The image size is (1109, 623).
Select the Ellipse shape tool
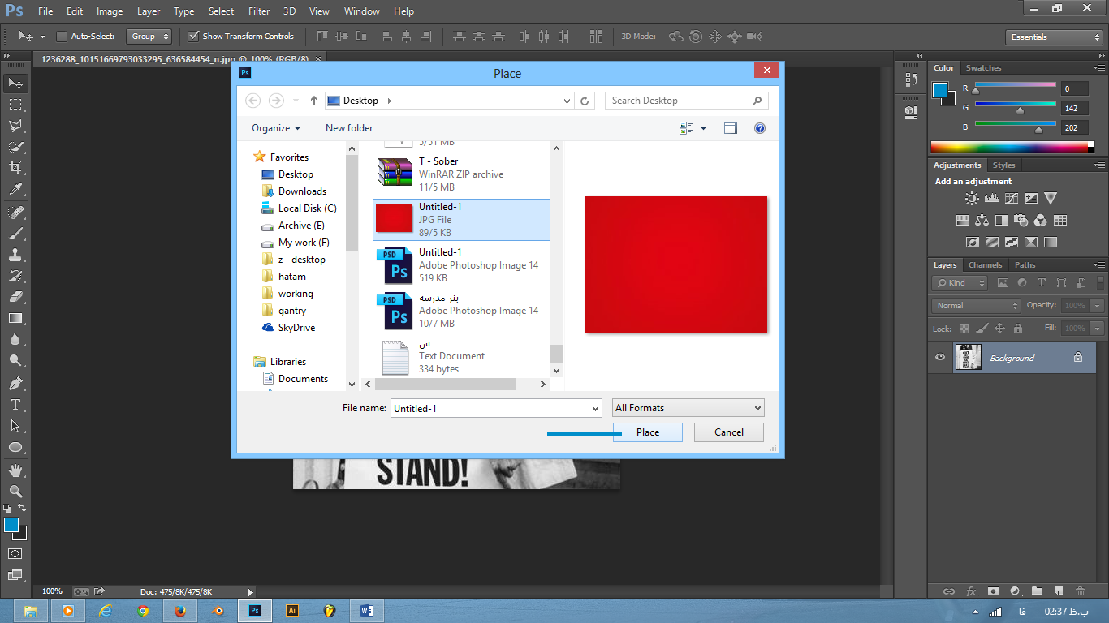pyautogui.click(x=15, y=447)
